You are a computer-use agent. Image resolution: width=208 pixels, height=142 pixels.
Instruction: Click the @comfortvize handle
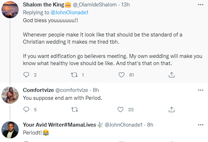click(72, 90)
